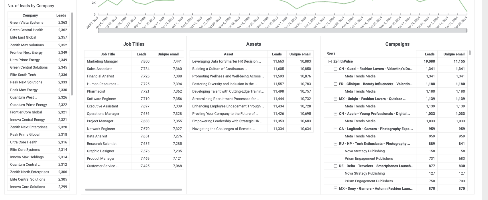
Task: Collapse the DE - Delta Travelers row
Action: 335,166
